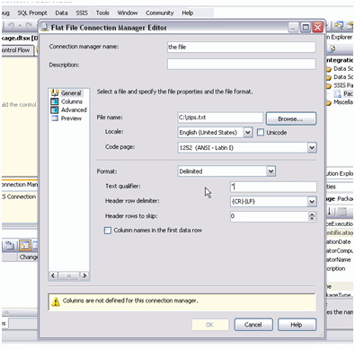
Task: Click the page list left scroll arrow
Action: click(53, 275)
